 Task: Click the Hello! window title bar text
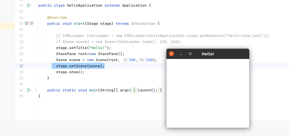click(x=208, y=54)
